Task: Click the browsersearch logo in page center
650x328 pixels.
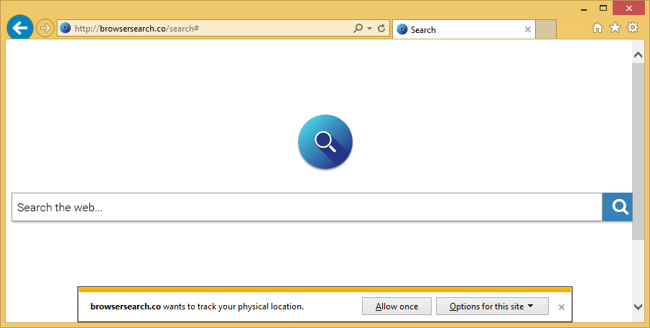Action: (325, 142)
